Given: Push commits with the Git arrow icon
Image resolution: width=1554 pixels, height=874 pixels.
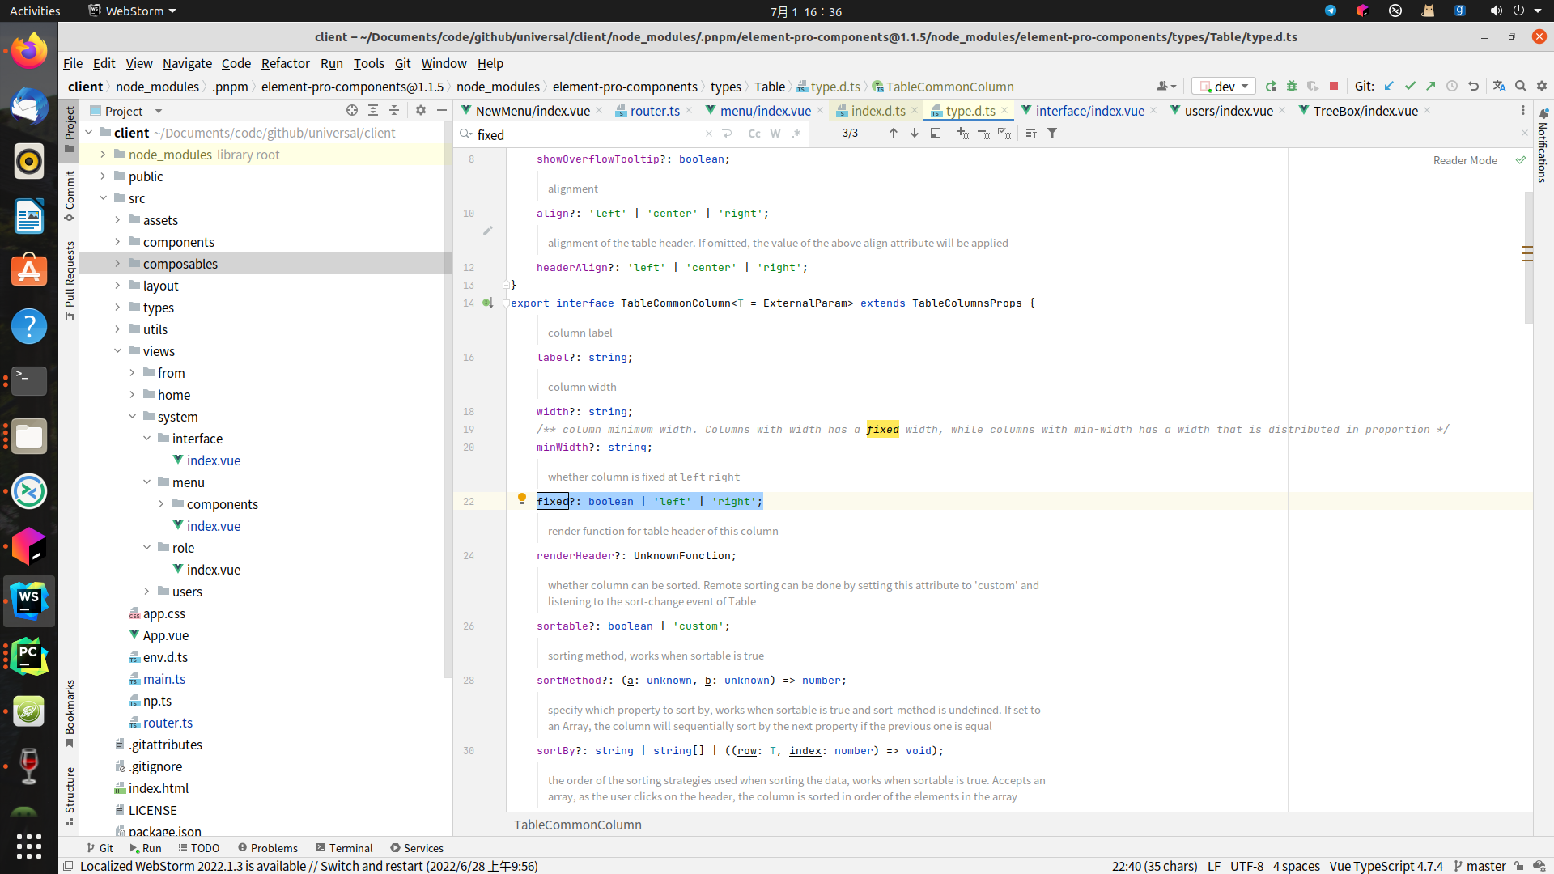Looking at the screenshot, I should (1431, 86).
